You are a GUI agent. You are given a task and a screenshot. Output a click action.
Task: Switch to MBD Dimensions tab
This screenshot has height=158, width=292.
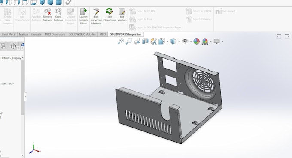click(55, 34)
